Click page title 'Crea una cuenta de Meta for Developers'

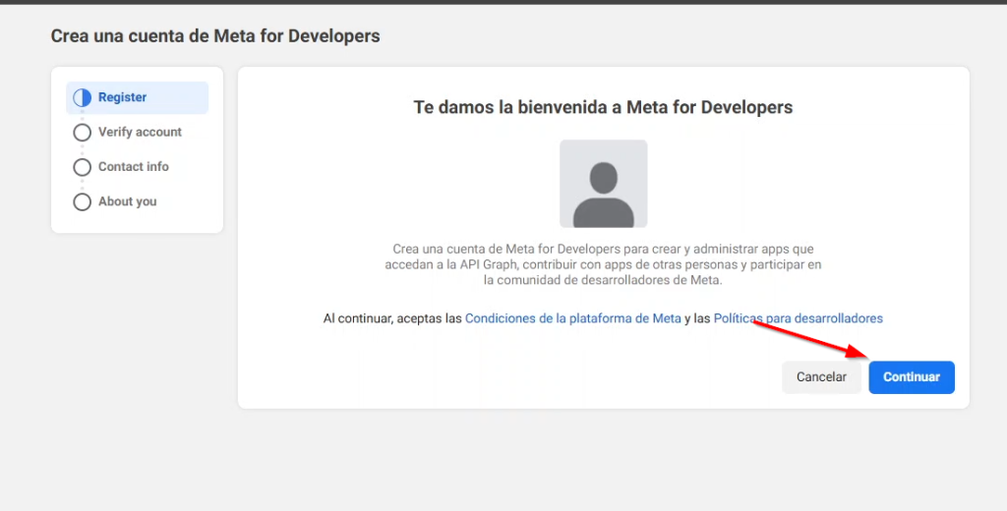tap(215, 36)
